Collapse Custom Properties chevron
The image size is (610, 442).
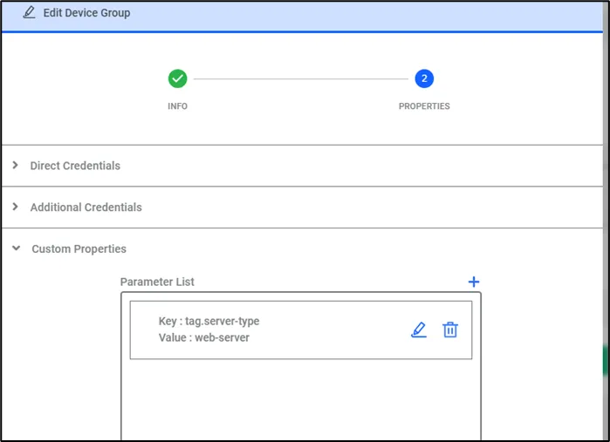(16, 248)
